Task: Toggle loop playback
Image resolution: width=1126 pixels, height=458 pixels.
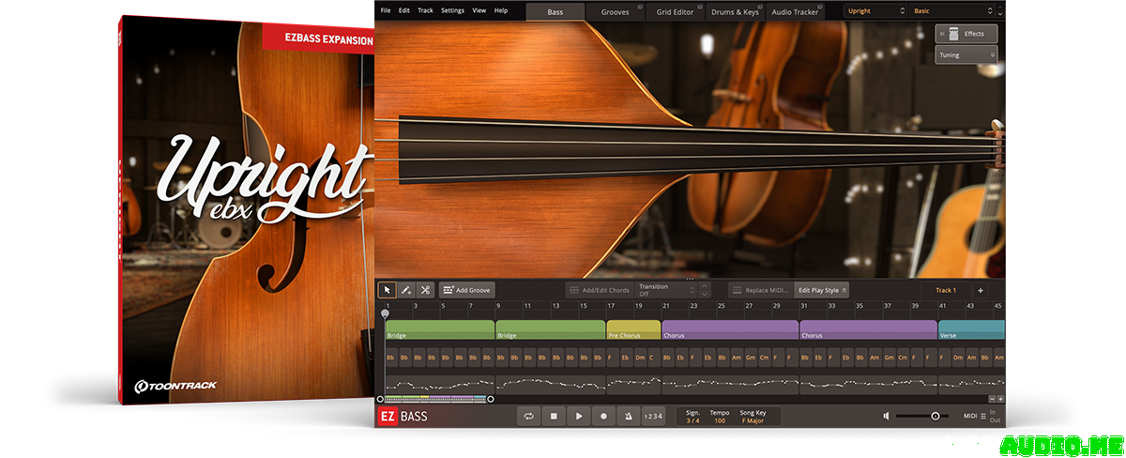Action: (529, 416)
